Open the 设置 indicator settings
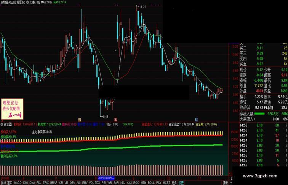The image size is (288, 185). tap(181, 183)
